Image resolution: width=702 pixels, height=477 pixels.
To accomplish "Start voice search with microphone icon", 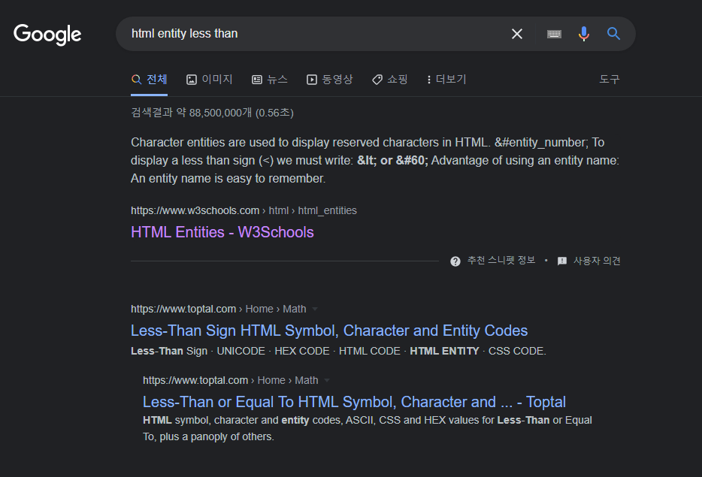I will pos(584,34).
